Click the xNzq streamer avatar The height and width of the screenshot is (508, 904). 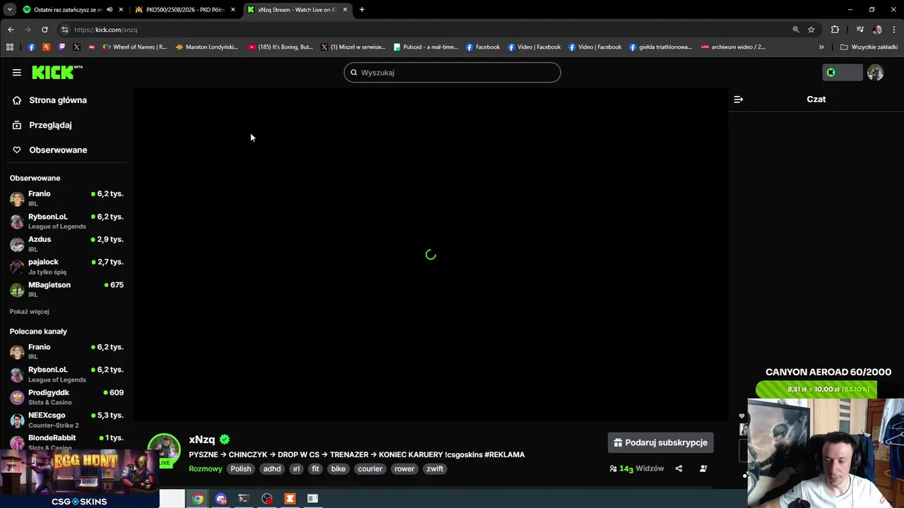pyautogui.click(x=164, y=450)
